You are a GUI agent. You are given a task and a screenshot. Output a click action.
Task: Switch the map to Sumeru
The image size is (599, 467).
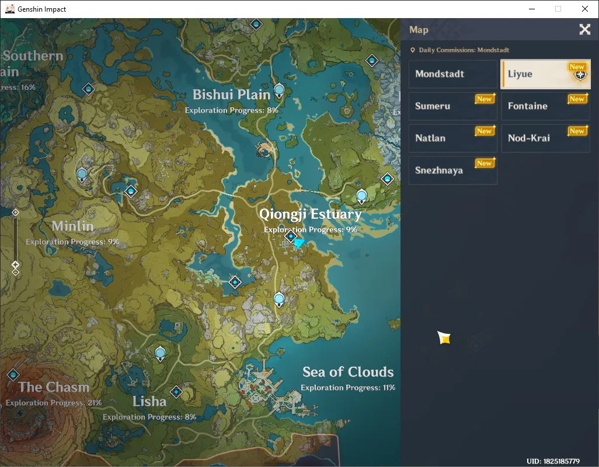pos(453,106)
